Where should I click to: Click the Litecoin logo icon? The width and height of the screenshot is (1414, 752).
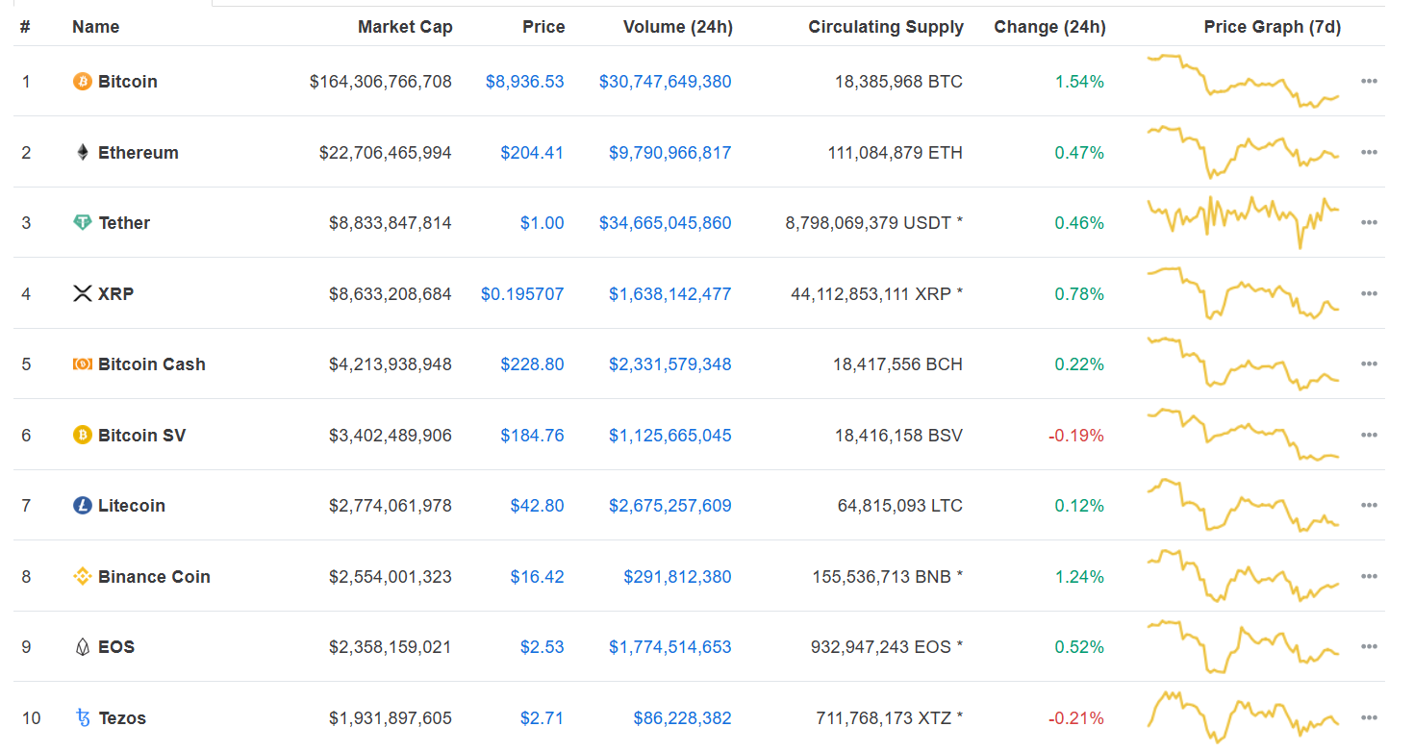tap(83, 506)
